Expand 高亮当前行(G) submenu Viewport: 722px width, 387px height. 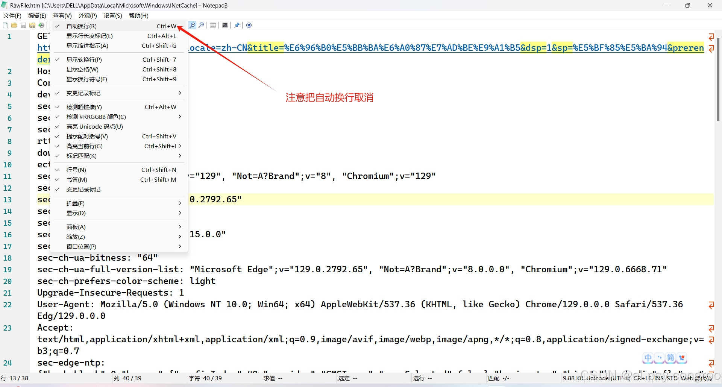pos(119,146)
